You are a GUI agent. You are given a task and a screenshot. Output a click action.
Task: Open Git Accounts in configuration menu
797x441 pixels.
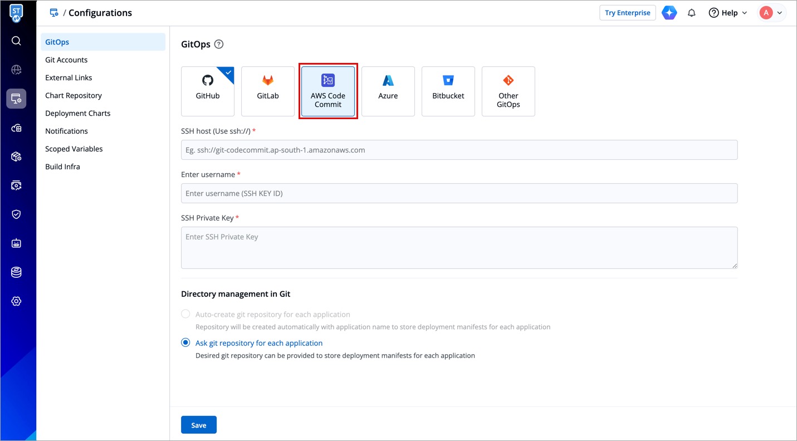(66, 60)
